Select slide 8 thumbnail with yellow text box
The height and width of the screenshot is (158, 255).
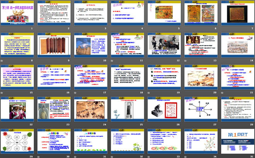tap(17, 45)
